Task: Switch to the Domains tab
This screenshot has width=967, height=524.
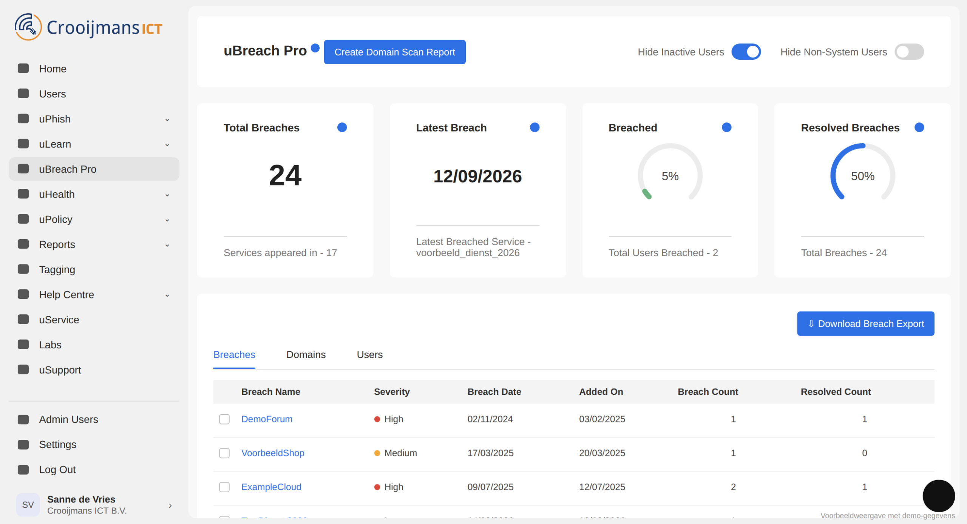Action: [306, 354]
